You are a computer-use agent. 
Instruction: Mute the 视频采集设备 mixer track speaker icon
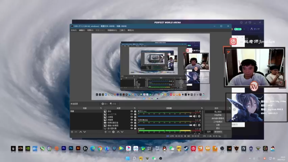(x=195, y=125)
